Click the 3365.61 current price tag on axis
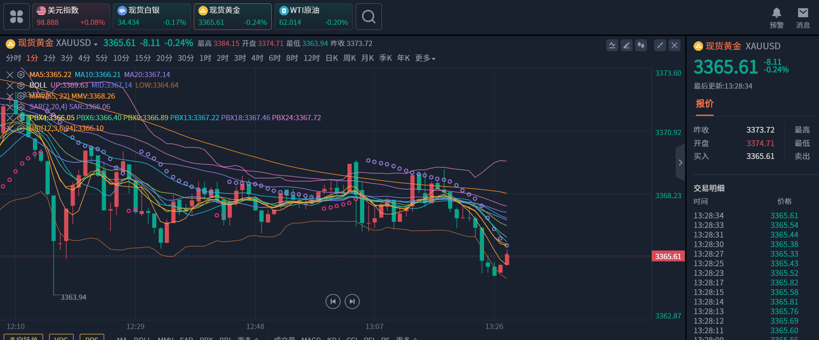 [668, 256]
